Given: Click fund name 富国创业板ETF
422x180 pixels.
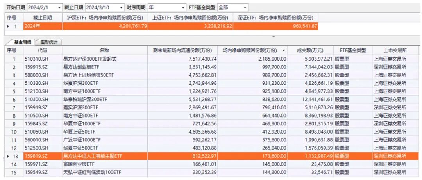Looking at the screenshot, I should [78, 164].
